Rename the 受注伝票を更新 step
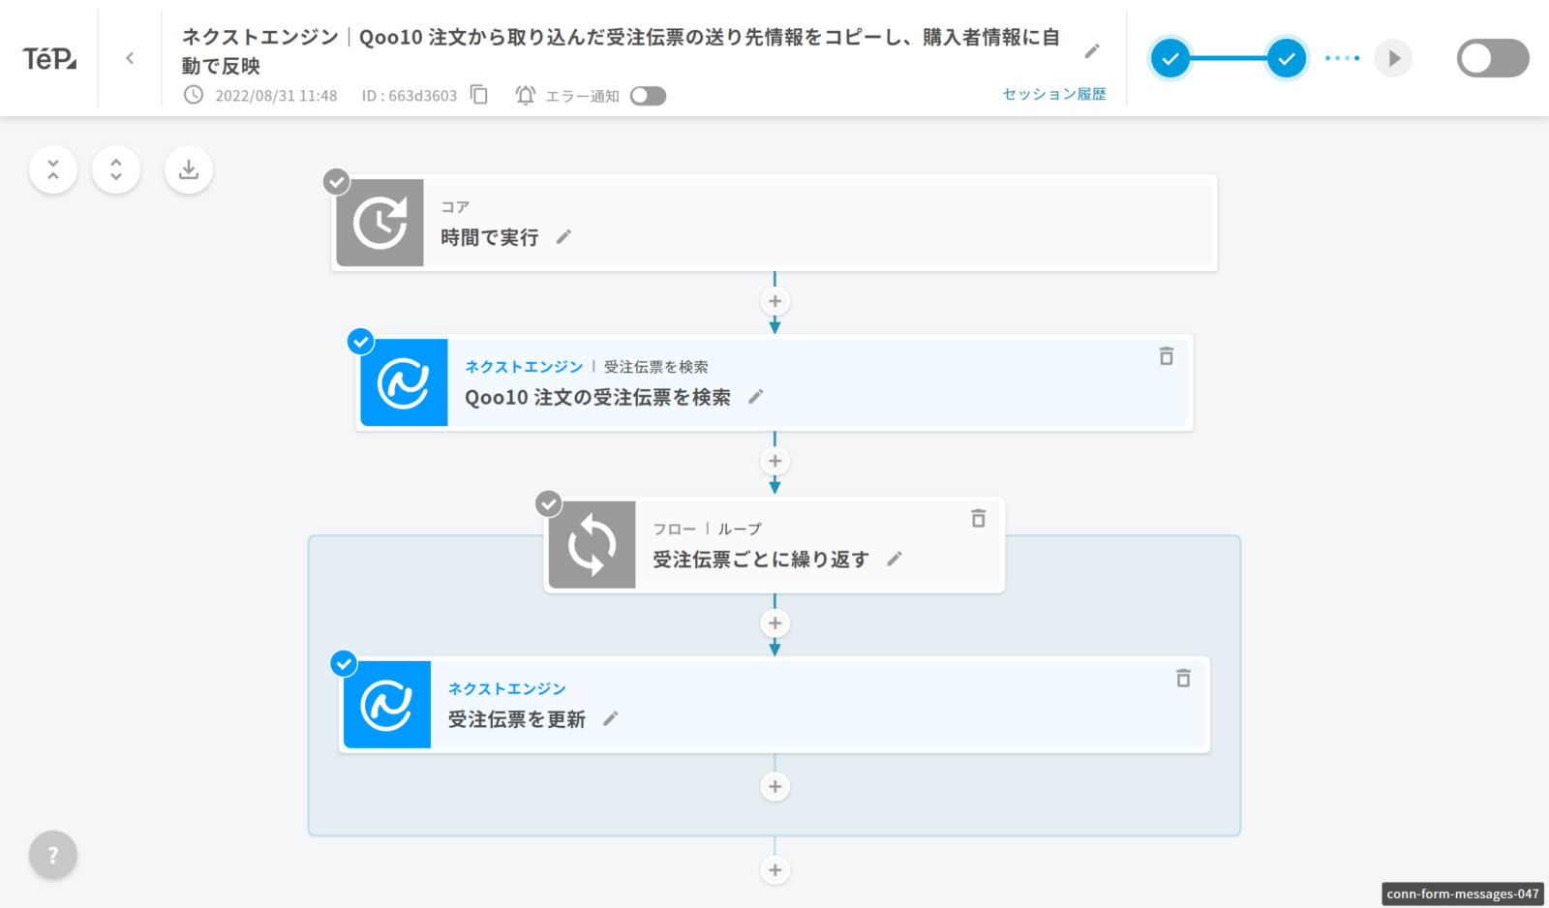This screenshot has height=908, width=1549. pyautogui.click(x=611, y=719)
